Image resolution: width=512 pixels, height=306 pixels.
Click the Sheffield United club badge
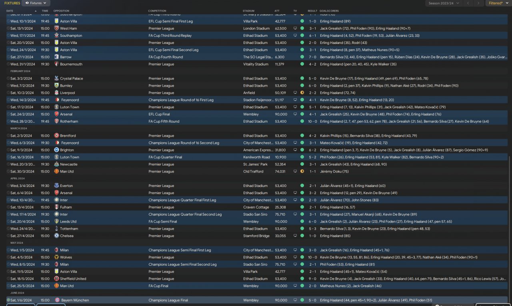pyautogui.click(x=56, y=279)
